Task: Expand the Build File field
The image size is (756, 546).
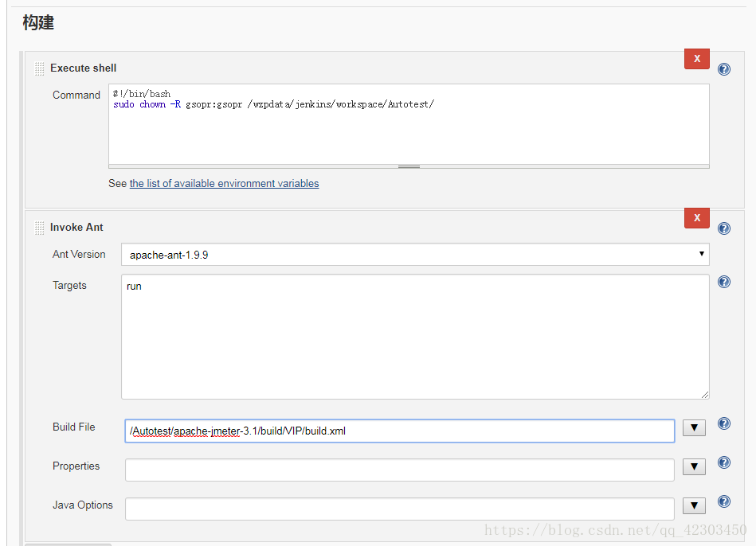Action: click(x=694, y=427)
